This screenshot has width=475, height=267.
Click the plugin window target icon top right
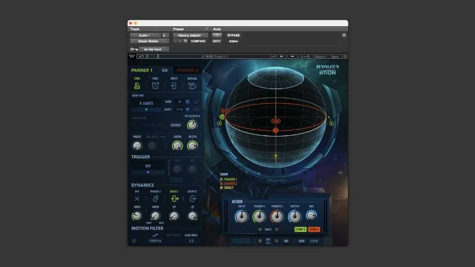pos(344,36)
